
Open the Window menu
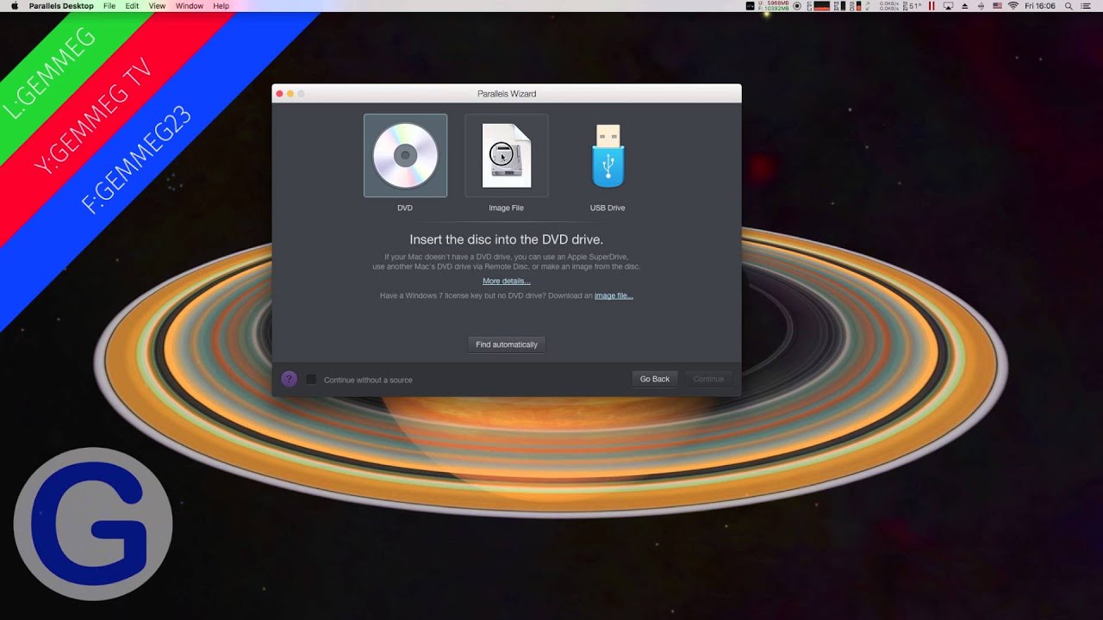click(190, 6)
